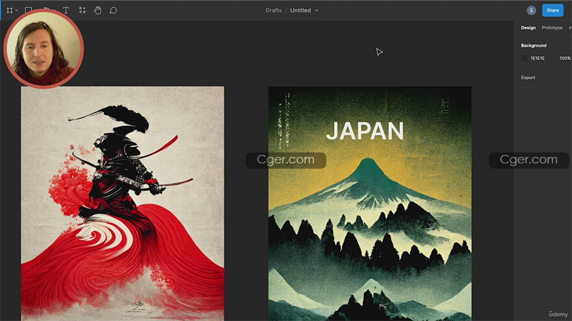
Task: Click the Background section label
Action: click(x=534, y=45)
